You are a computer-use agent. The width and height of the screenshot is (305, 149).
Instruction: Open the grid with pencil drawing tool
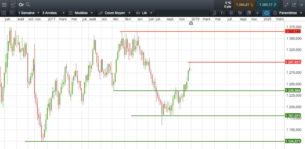click(240, 13)
